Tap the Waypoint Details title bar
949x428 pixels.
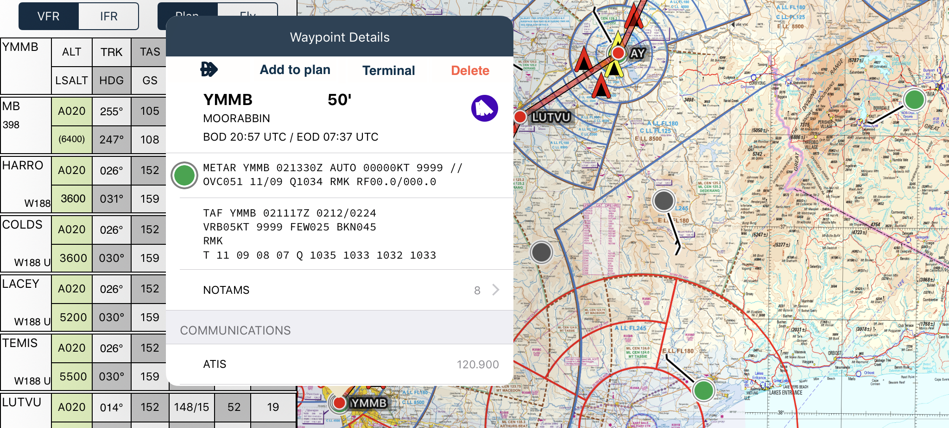coord(340,37)
